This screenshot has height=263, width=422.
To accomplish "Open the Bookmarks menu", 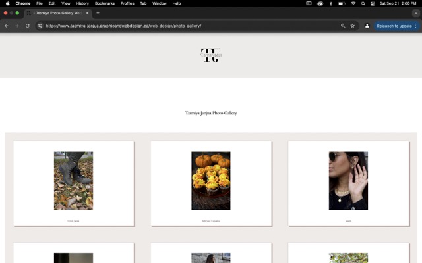I will [104, 3].
